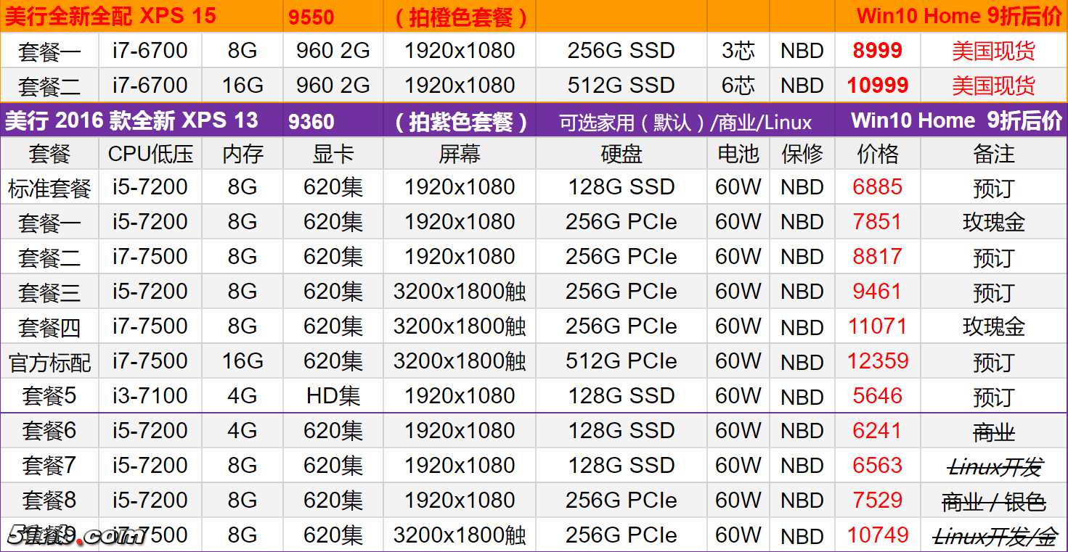Select the 10999 price cell

(x=878, y=86)
